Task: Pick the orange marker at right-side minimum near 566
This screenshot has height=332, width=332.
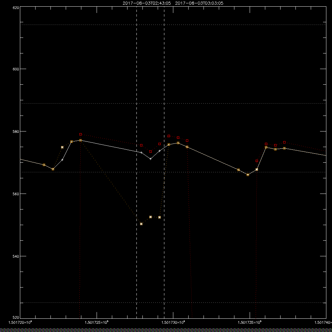Action: (x=248, y=175)
